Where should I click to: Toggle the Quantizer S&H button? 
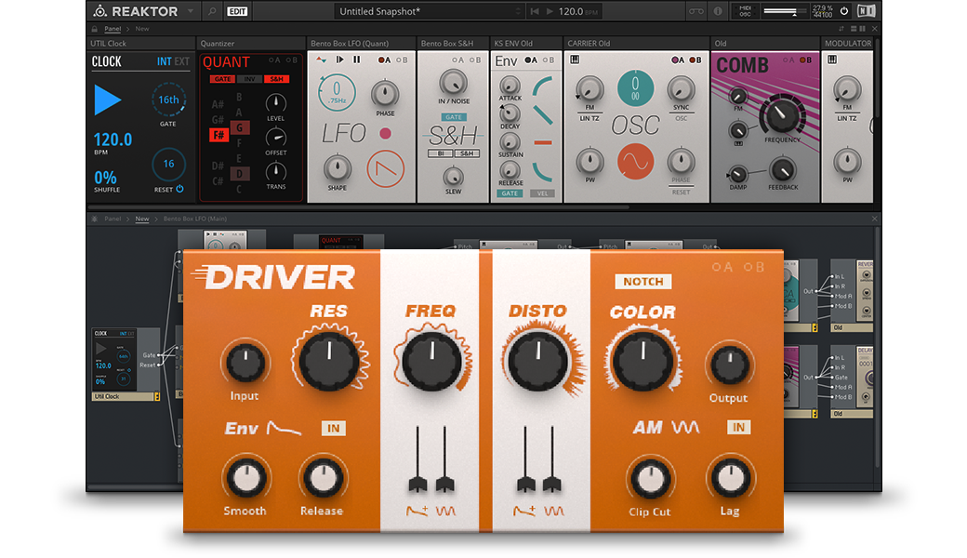click(x=276, y=79)
